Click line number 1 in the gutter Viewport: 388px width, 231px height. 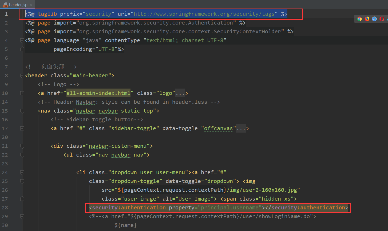(x=6, y=14)
